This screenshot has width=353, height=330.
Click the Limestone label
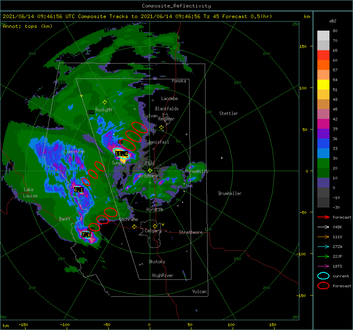coord(74,151)
